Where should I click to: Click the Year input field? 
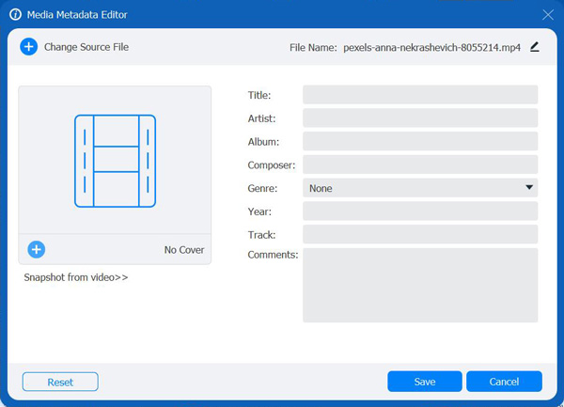pyautogui.click(x=420, y=211)
